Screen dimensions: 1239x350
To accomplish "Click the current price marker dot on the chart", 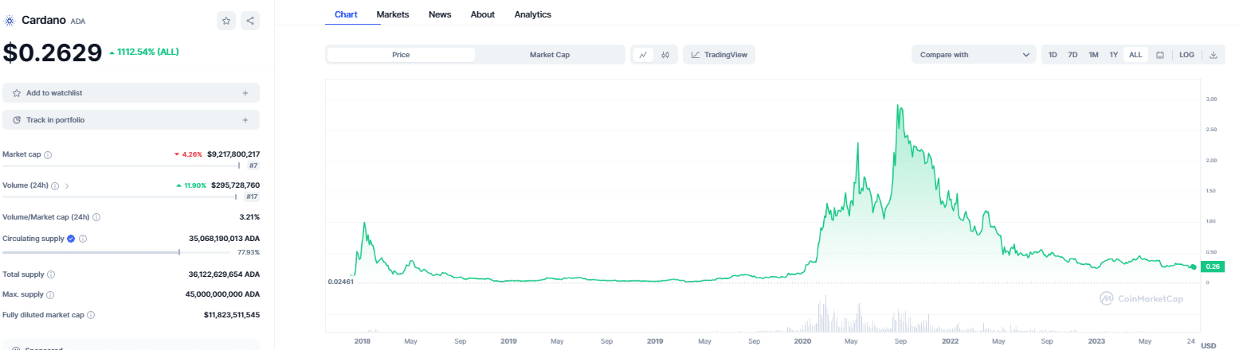I will pos(1193,266).
